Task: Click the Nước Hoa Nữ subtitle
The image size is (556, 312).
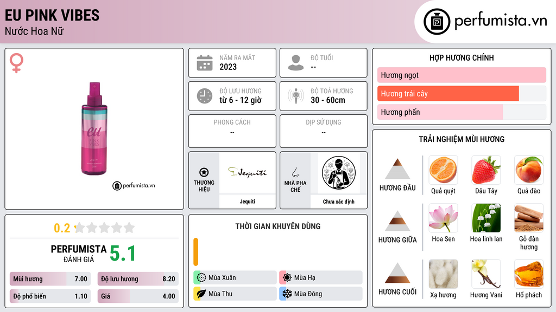Action: [34, 31]
